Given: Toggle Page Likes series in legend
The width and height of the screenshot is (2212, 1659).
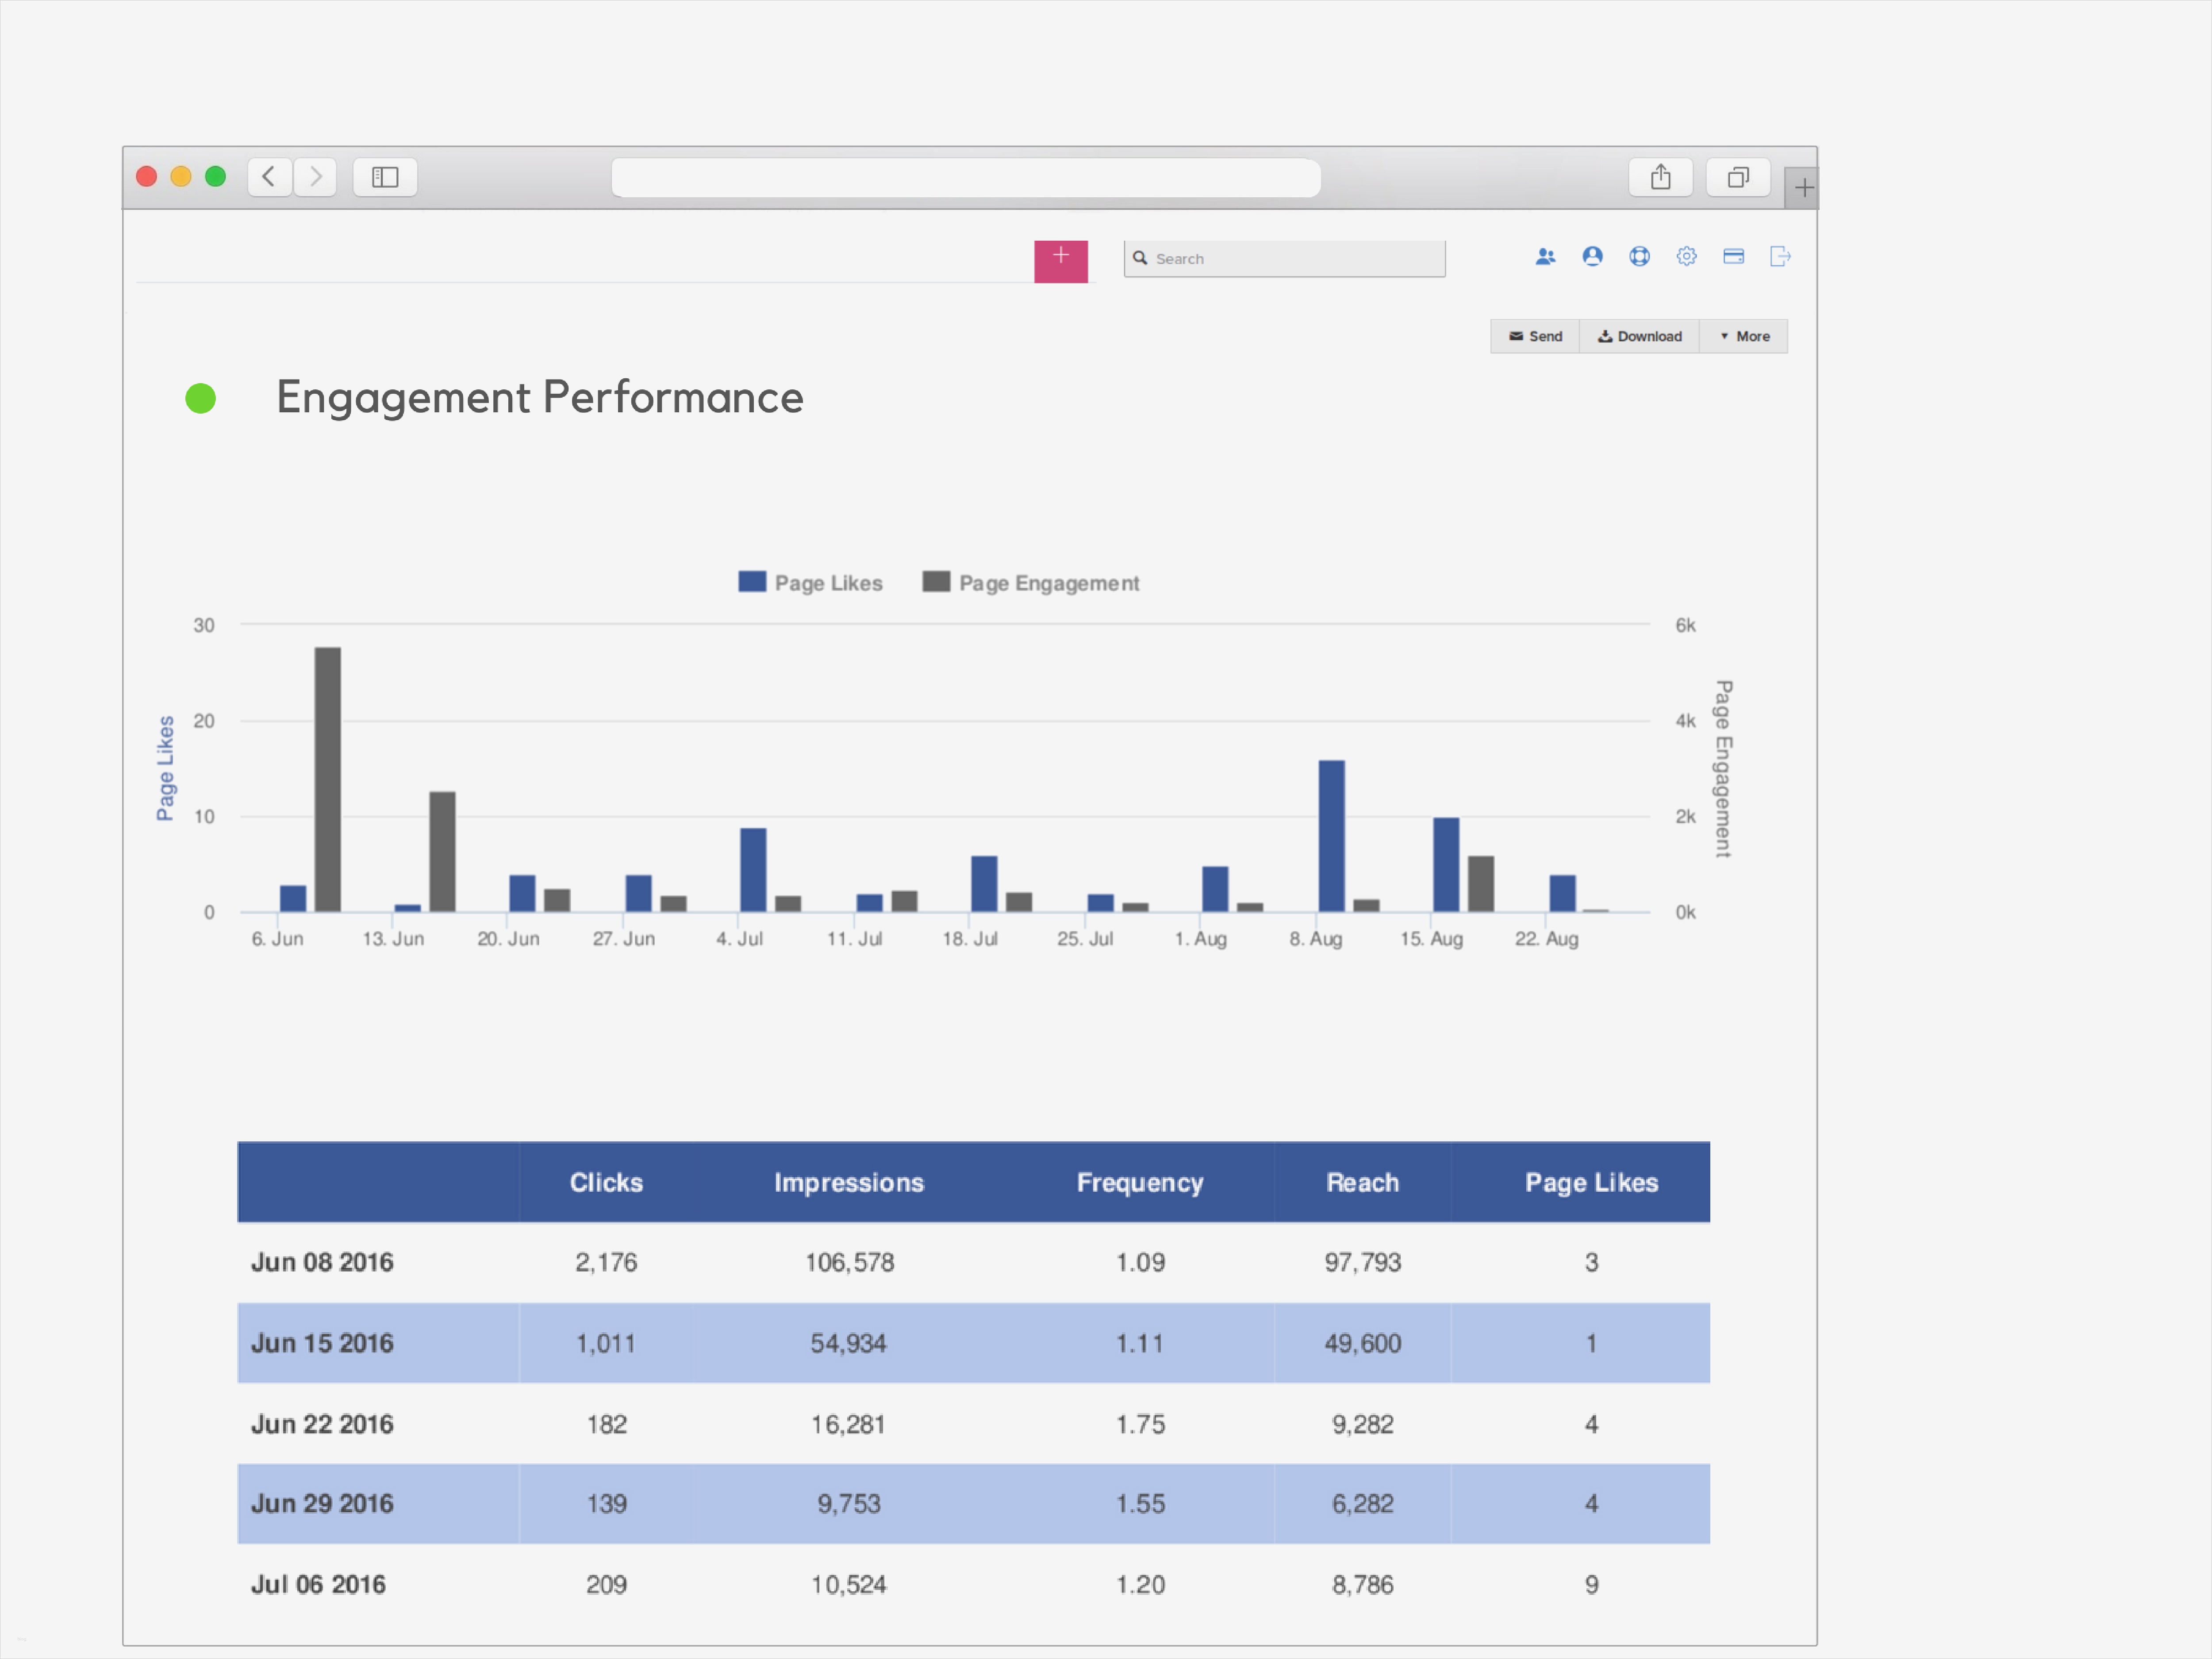Looking at the screenshot, I should pyautogui.click(x=810, y=583).
